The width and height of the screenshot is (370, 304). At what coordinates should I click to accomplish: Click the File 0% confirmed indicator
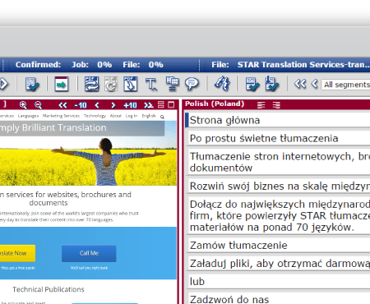tap(143, 65)
